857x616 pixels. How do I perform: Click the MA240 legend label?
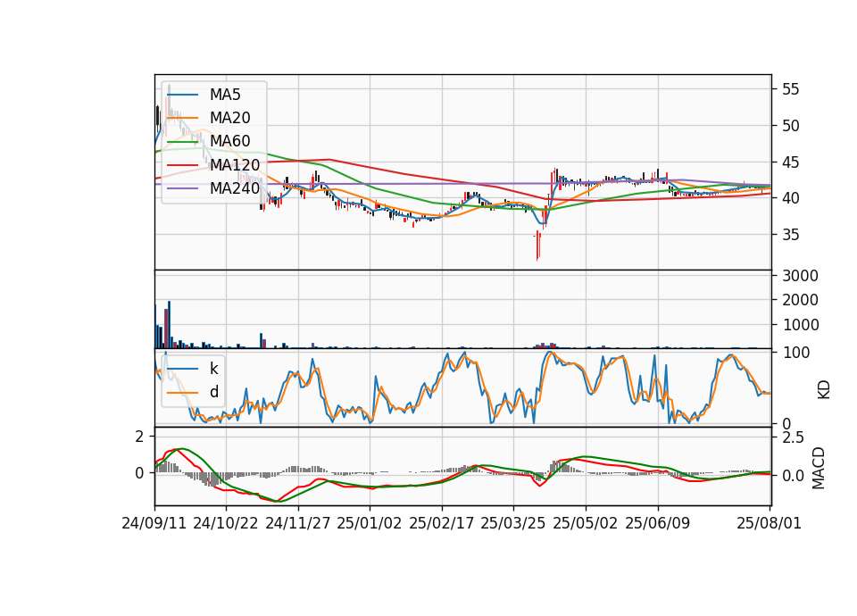tap(235, 188)
